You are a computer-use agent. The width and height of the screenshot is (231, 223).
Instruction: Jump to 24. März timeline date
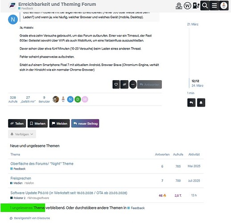[x=197, y=86]
